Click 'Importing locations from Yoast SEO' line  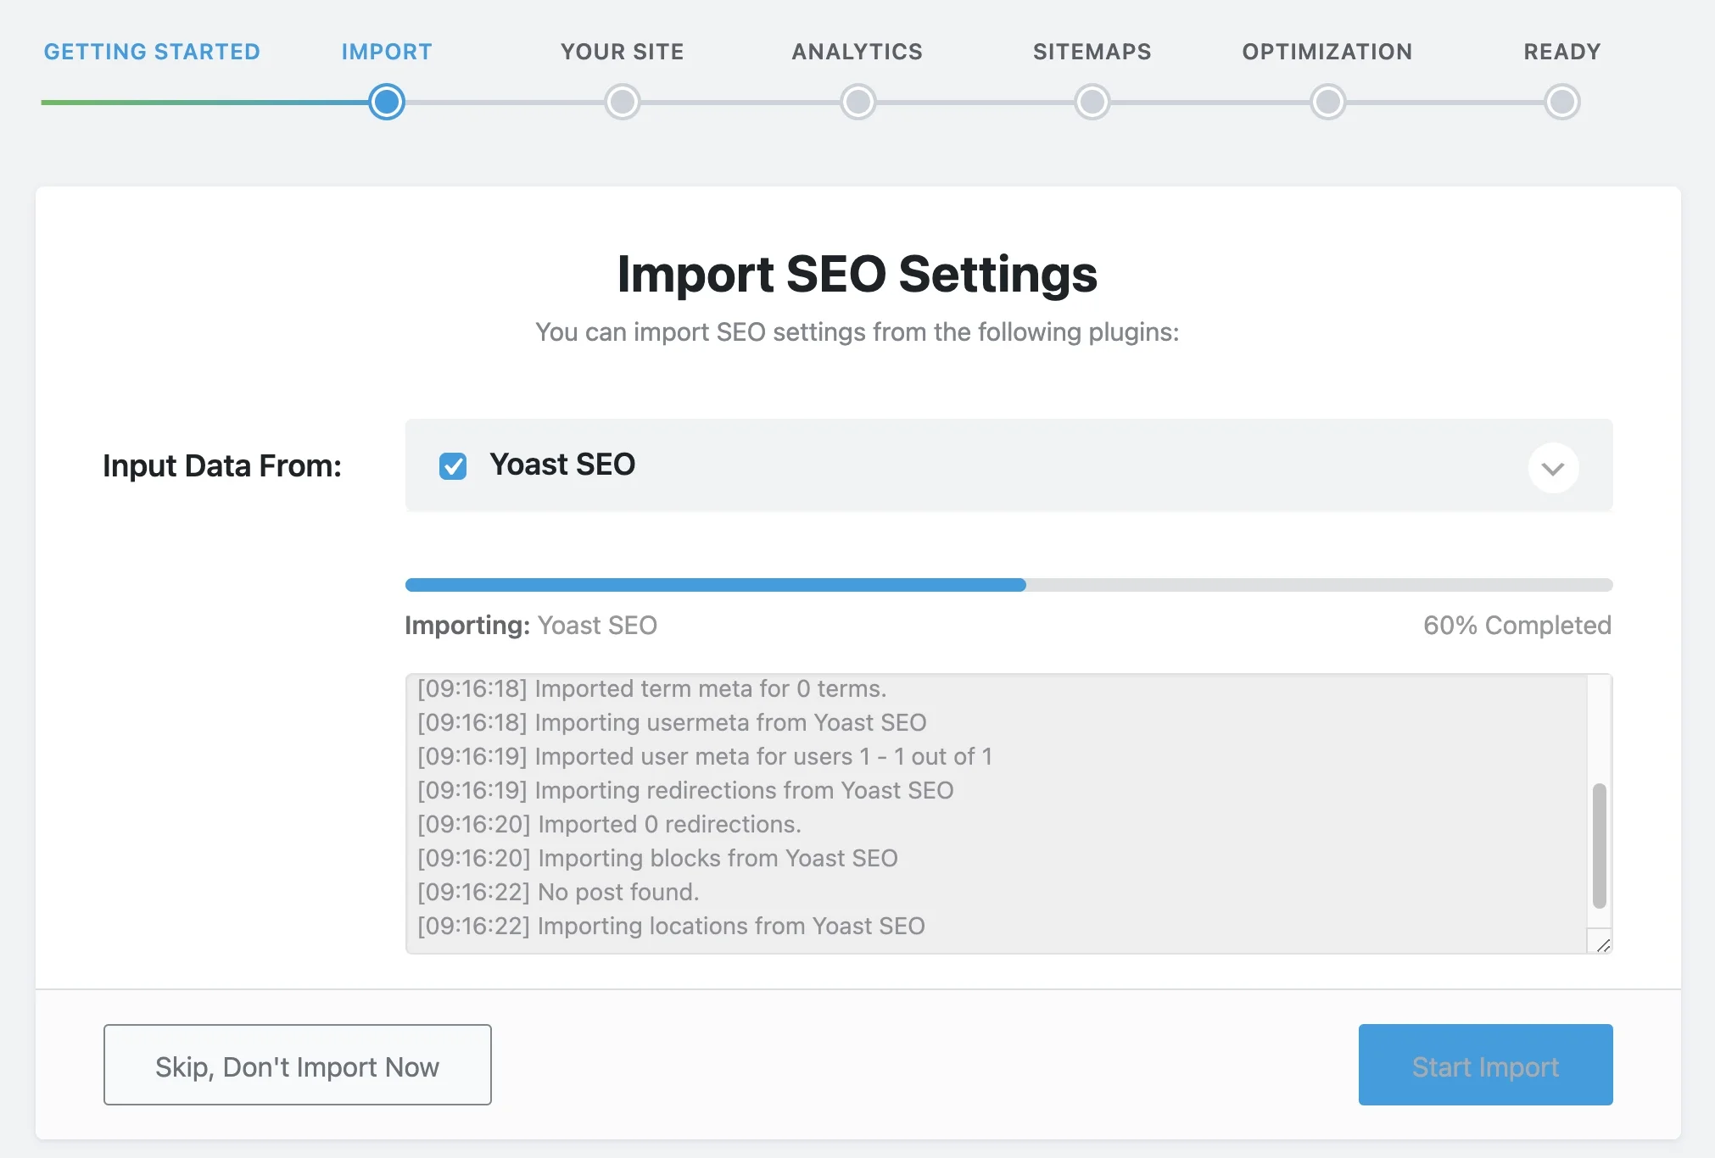click(671, 926)
